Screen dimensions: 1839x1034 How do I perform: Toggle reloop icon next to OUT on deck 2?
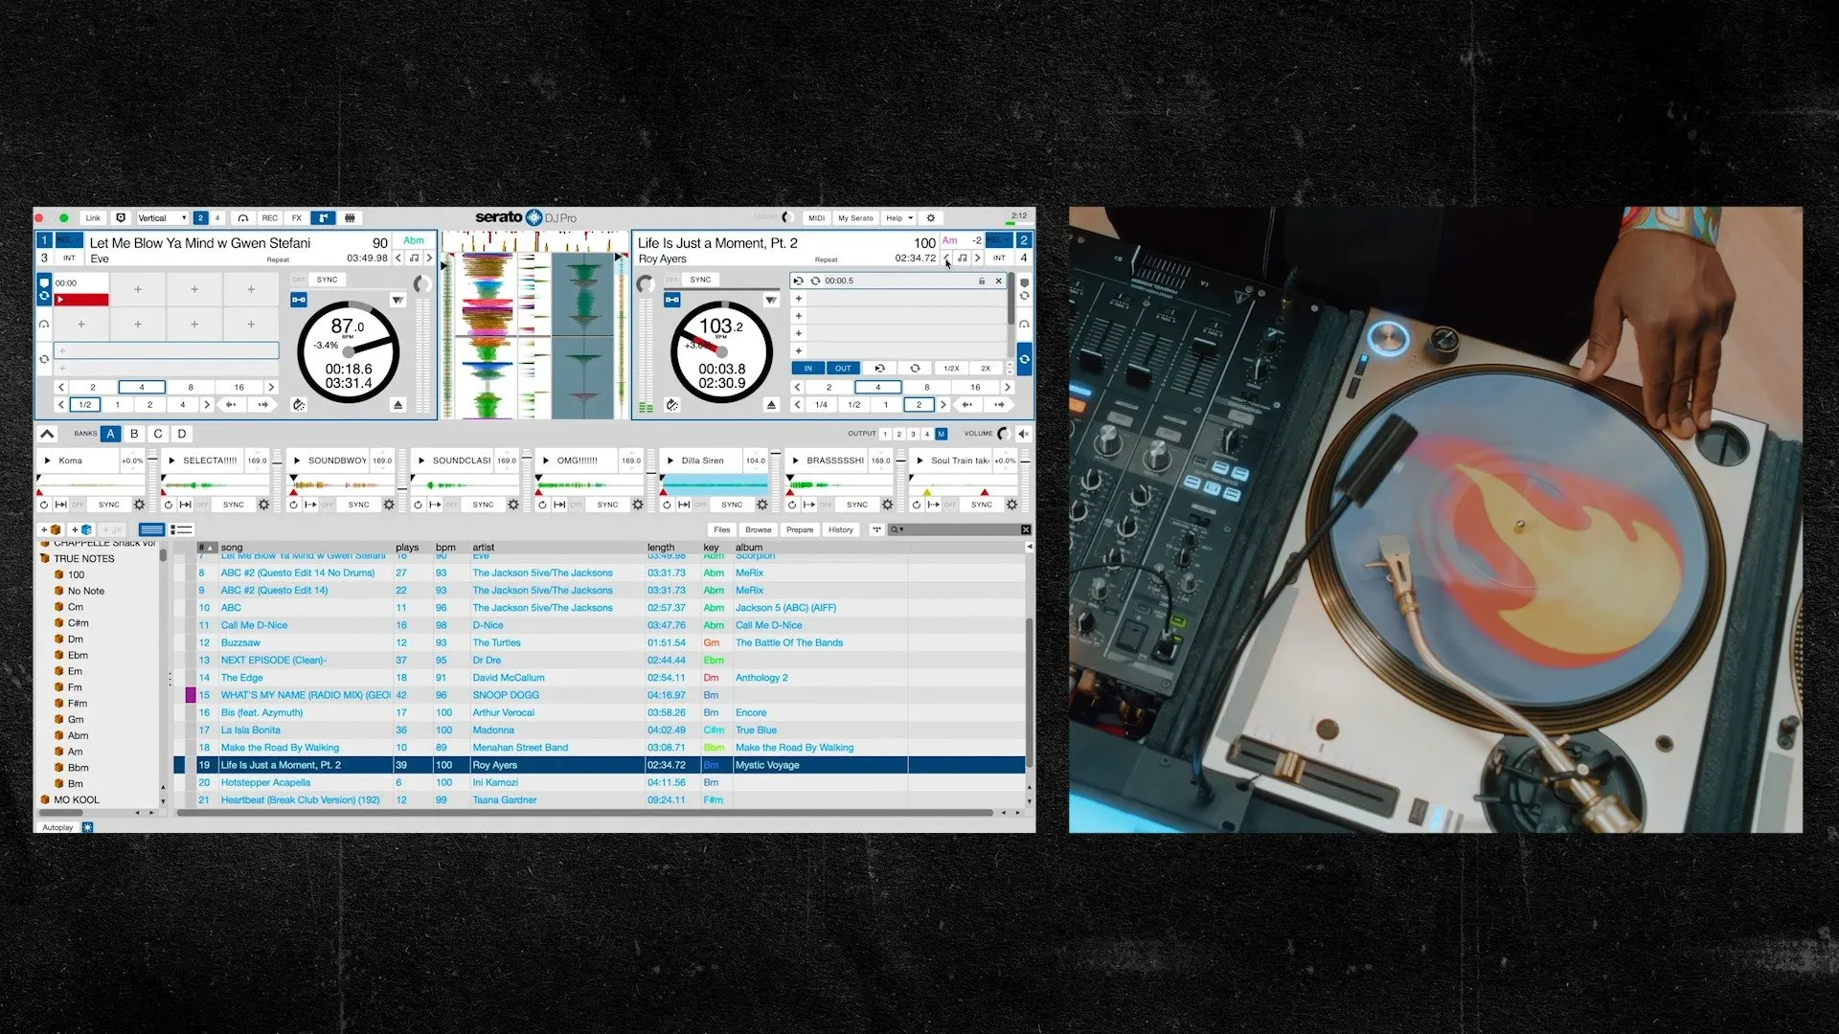click(x=879, y=369)
